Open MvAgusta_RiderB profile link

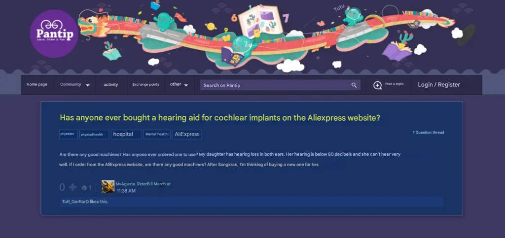tap(132, 184)
